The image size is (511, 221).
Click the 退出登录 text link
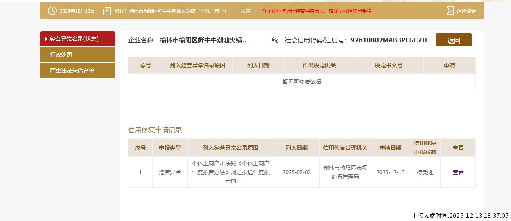(466, 11)
